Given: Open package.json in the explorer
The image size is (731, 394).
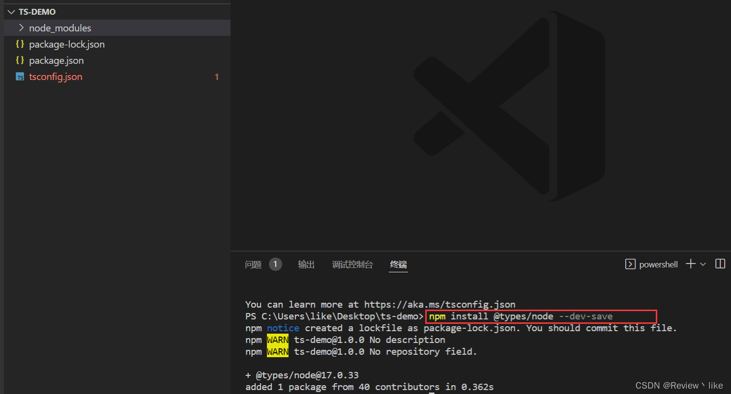Looking at the screenshot, I should click(57, 60).
